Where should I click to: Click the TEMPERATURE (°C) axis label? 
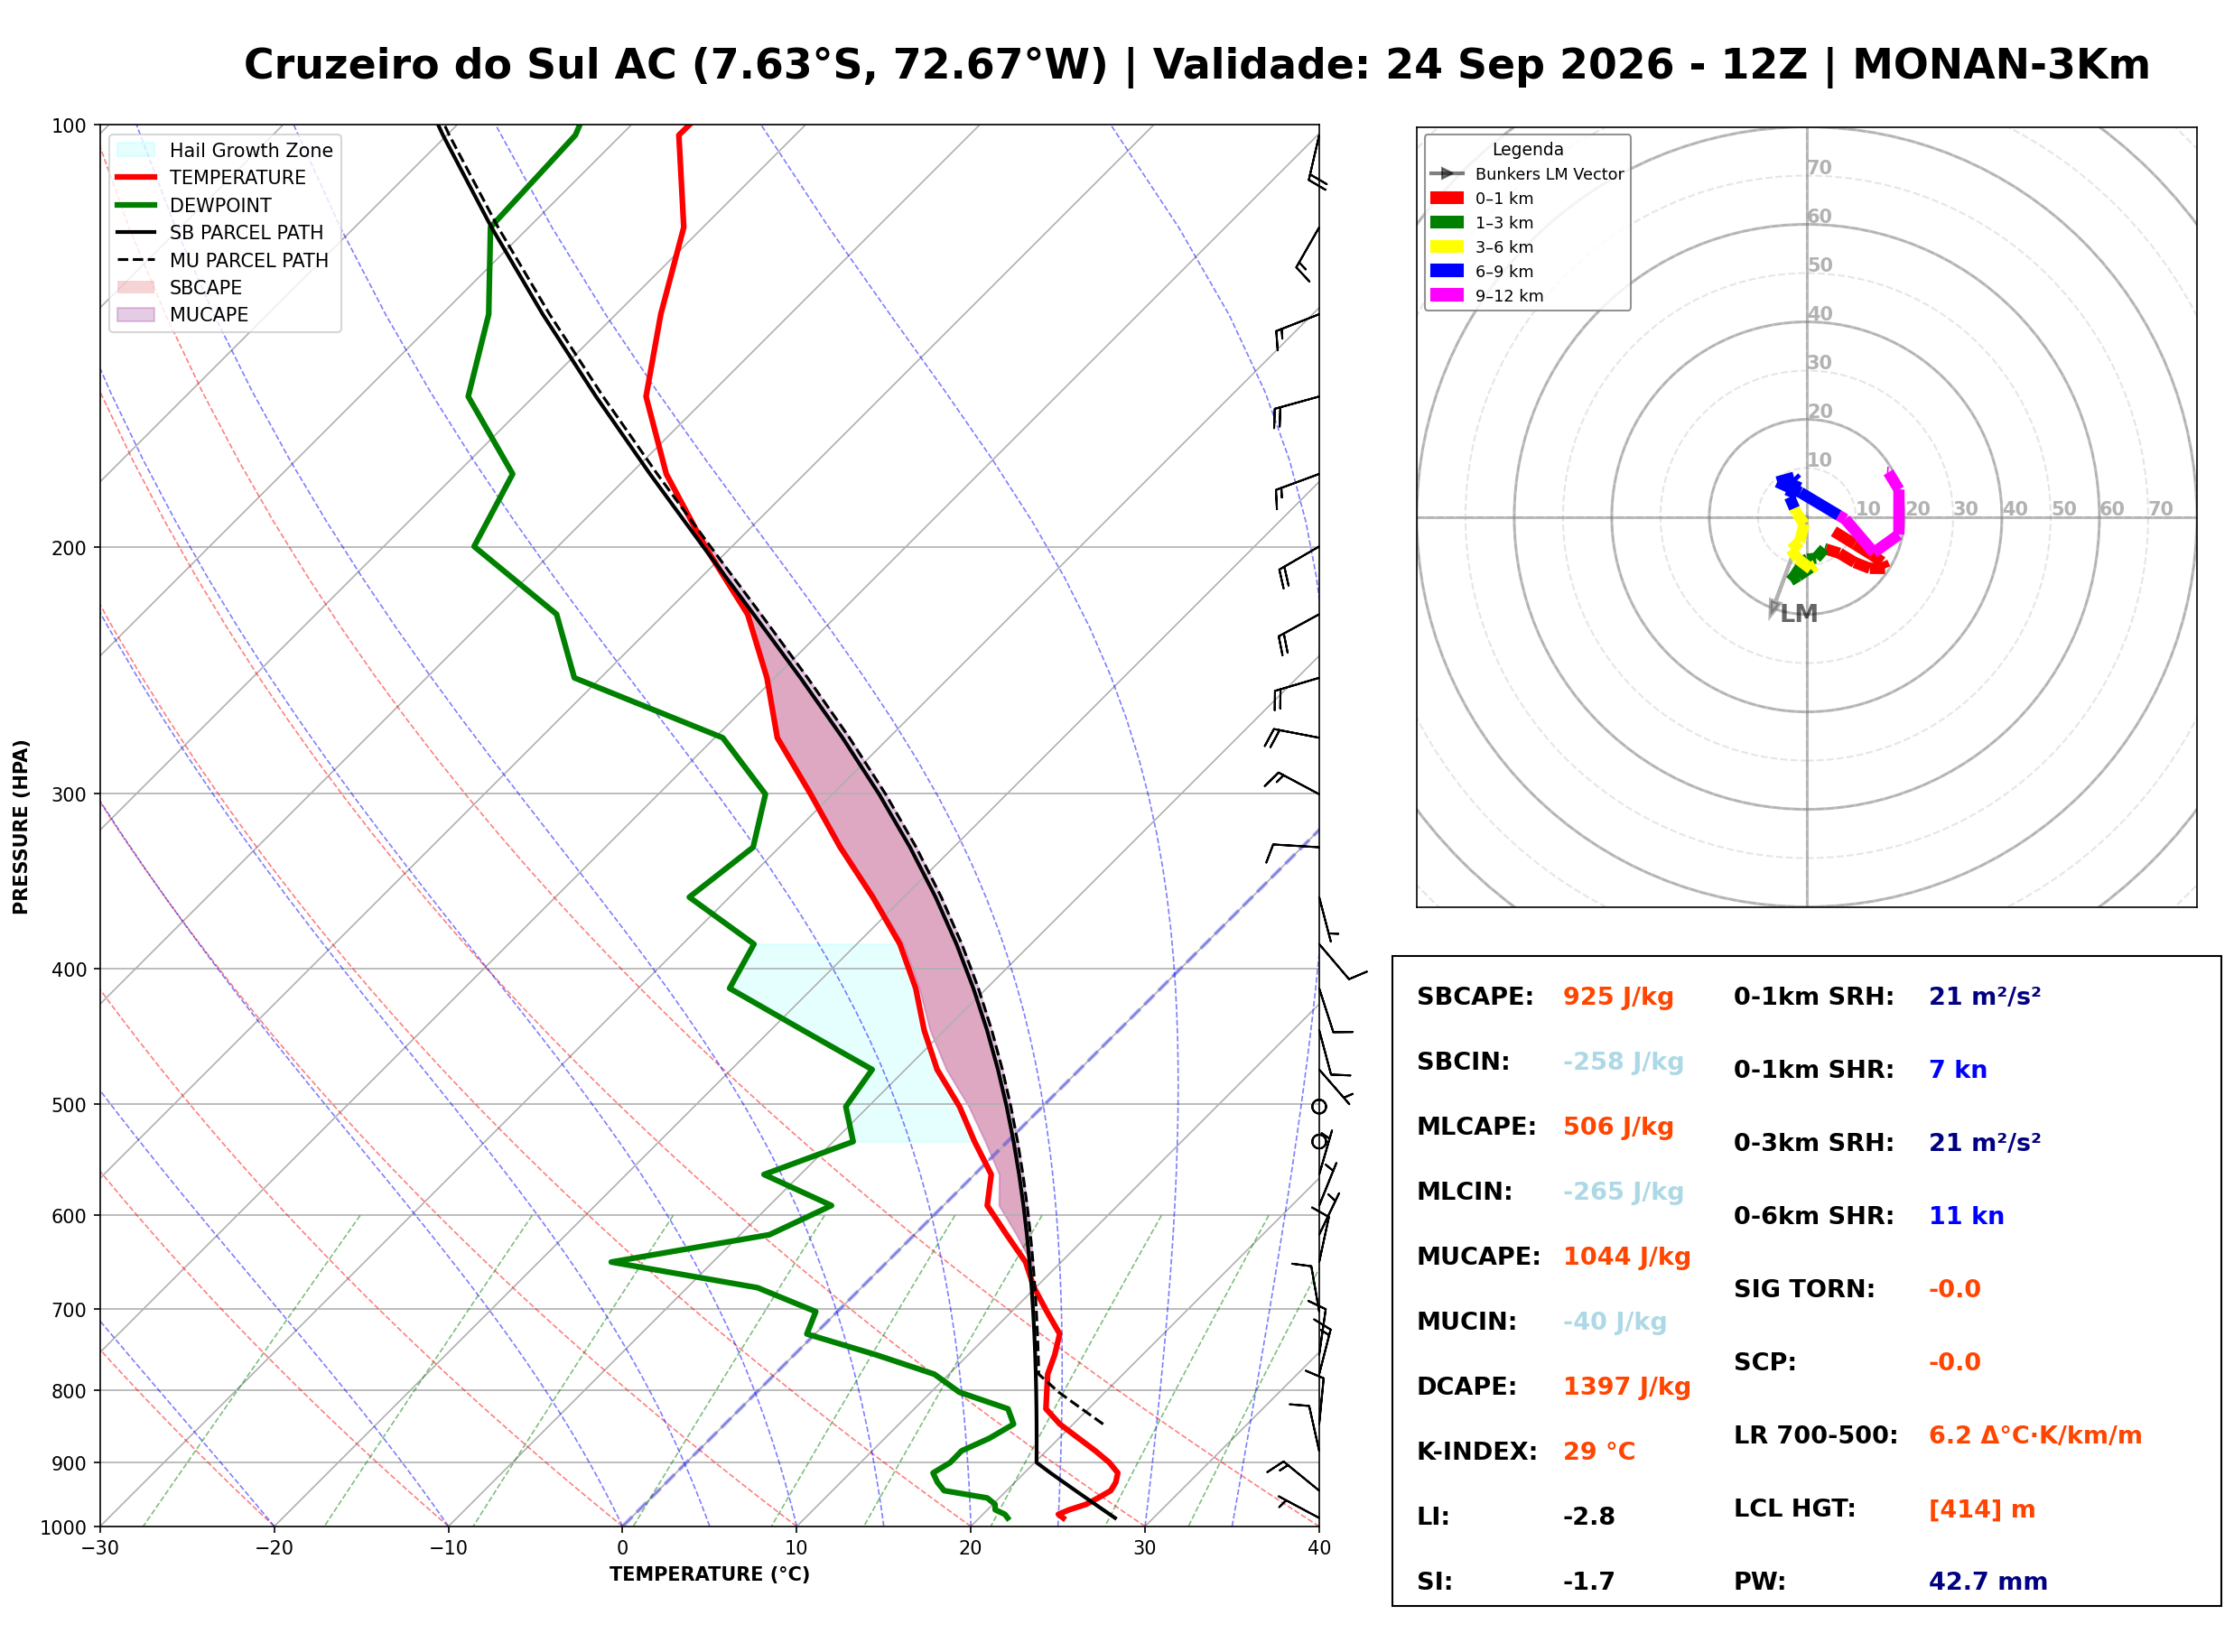click(x=710, y=1575)
